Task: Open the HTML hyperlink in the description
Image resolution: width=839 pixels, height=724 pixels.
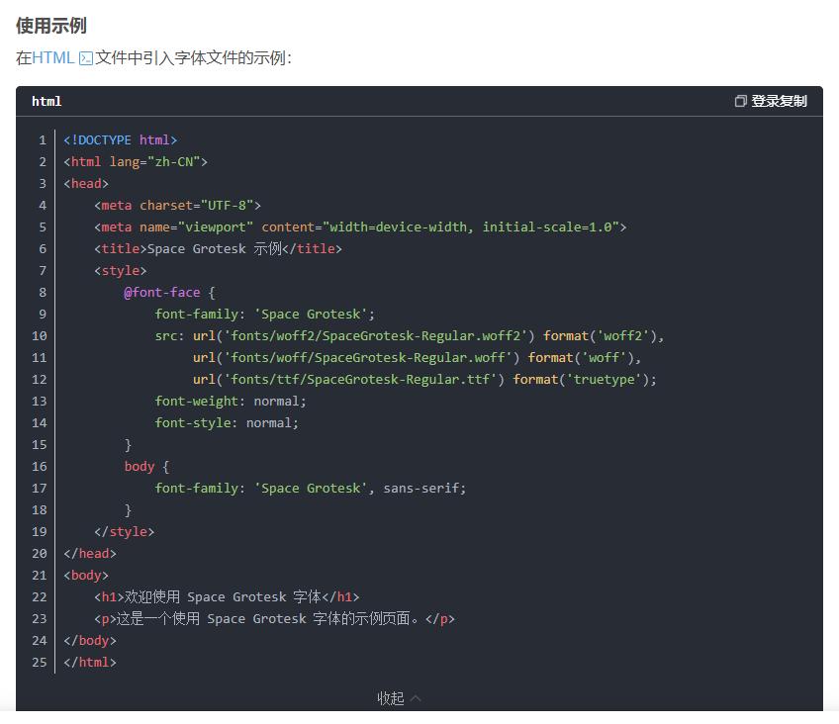Action: [52, 57]
